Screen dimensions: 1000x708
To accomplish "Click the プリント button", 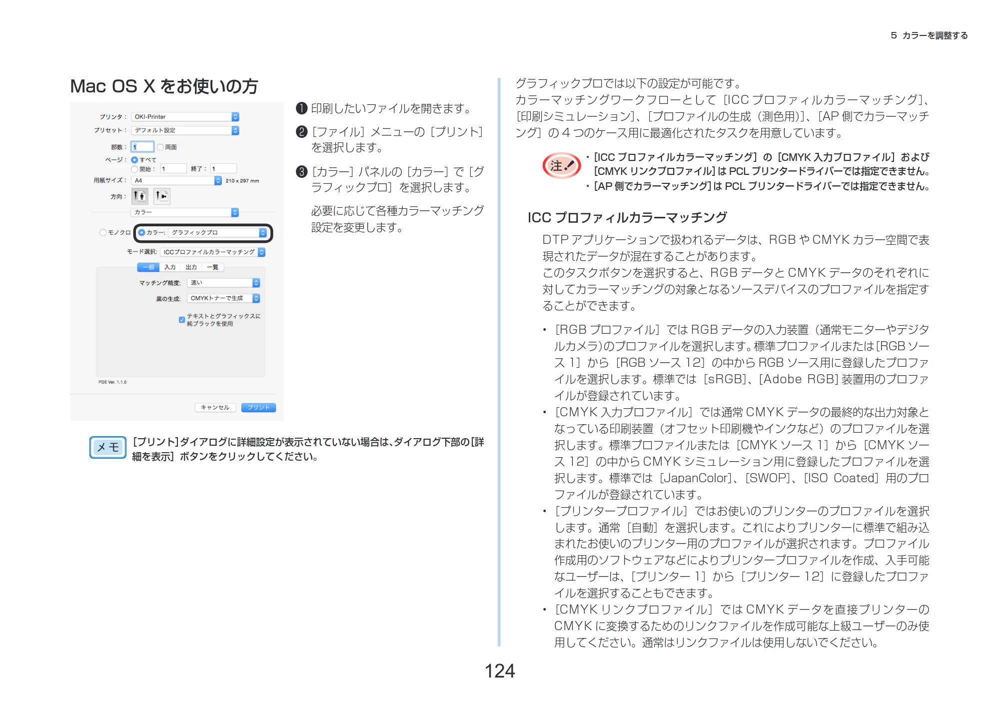I will [258, 407].
